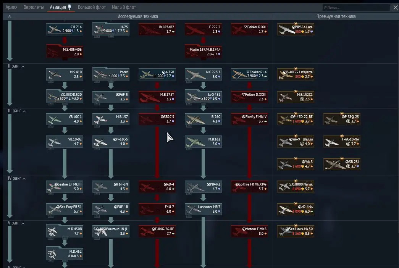Select the Fokker D.XXIII card
Image resolution: width=399 pixels, height=268 pixels.
[249, 97]
